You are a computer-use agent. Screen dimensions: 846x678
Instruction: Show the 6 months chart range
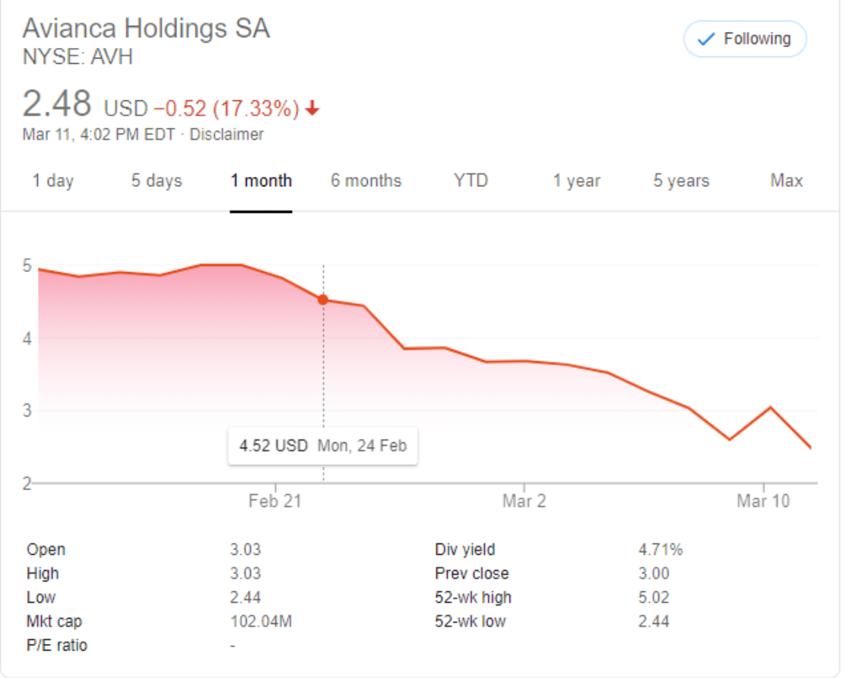(366, 181)
